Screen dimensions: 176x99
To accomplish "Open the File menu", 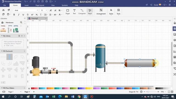I will pos(5,5).
